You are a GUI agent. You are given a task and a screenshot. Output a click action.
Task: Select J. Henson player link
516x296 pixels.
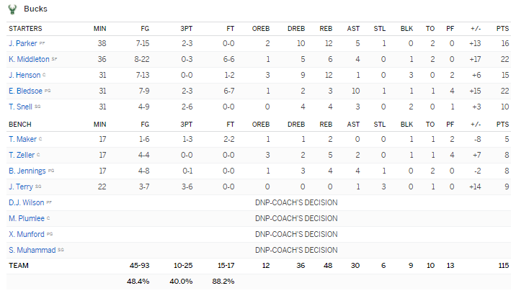click(24, 75)
